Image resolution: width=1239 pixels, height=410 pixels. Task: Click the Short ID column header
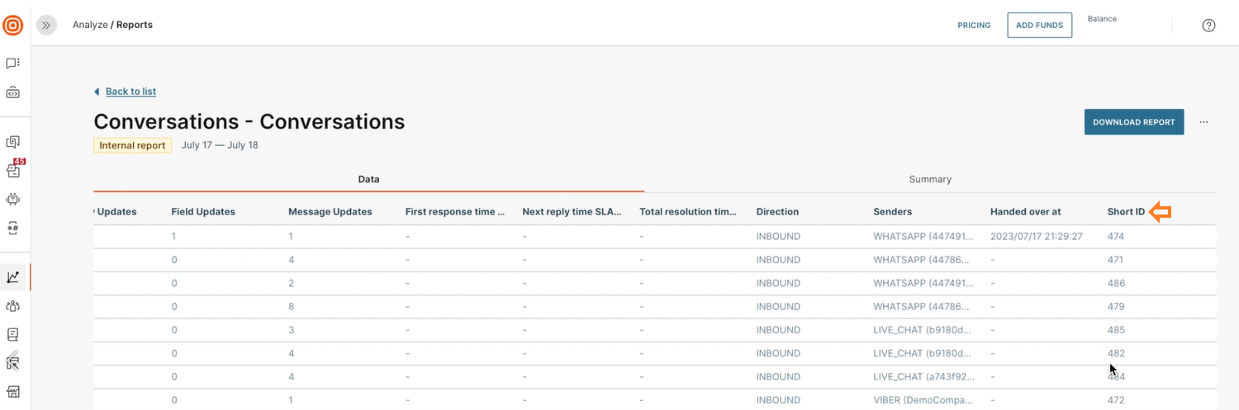pyautogui.click(x=1126, y=212)
